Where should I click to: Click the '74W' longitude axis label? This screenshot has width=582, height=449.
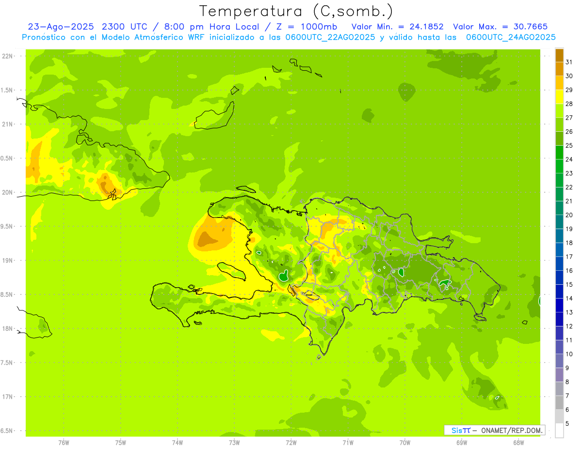(x=178, y=443)
